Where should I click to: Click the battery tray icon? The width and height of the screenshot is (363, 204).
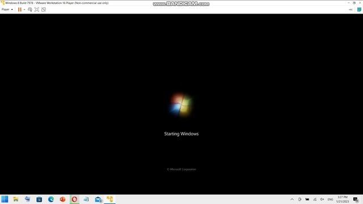[307, 199]
